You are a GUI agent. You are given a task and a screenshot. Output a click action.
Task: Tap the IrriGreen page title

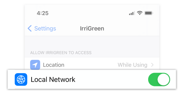pyautogui.click(x=92, y=29)
